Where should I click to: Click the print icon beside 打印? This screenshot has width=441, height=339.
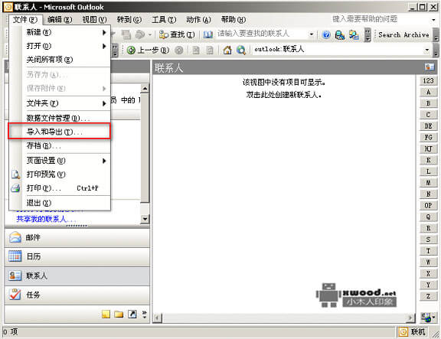click(x=15, y=188)
